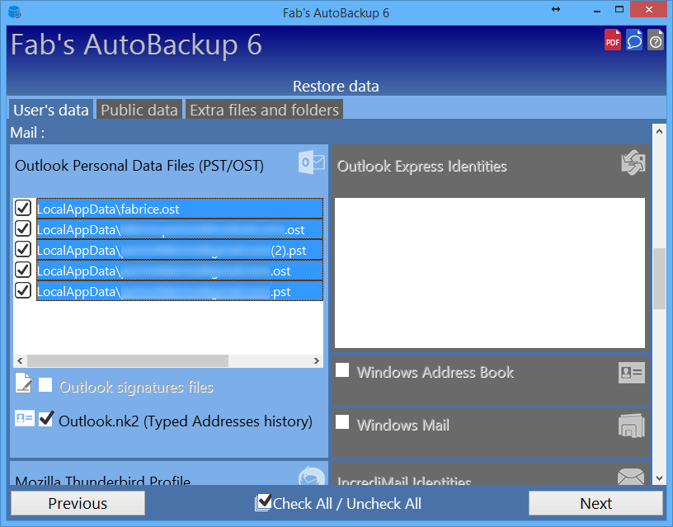
Task: Click the PST list horizontal scrollbar thumb
Action: [128, 361]
